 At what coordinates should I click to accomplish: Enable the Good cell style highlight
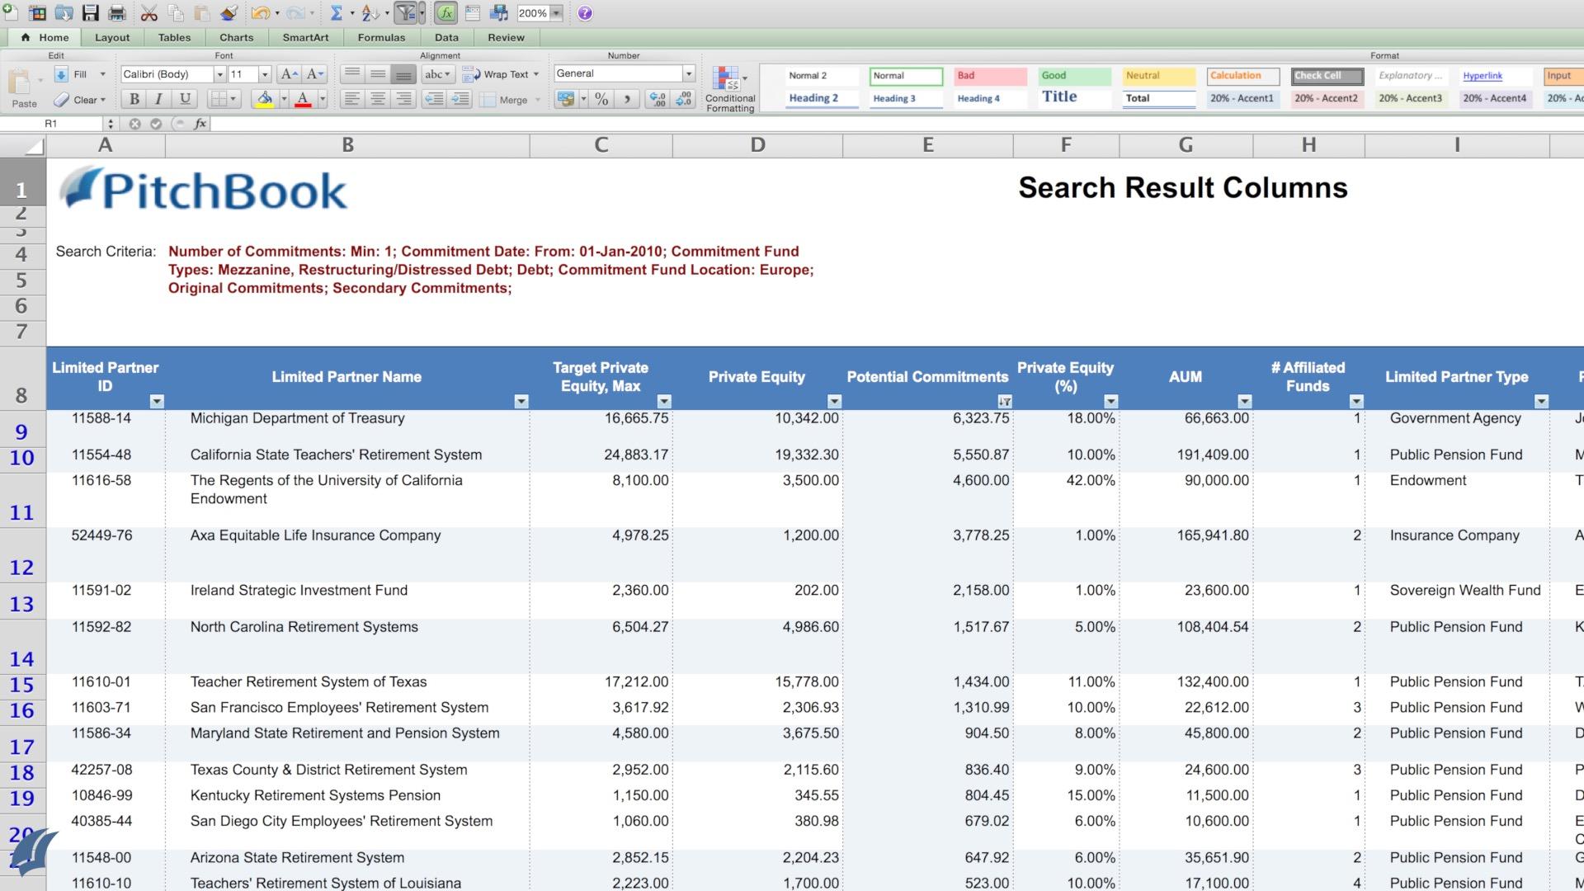[1075, 75]
